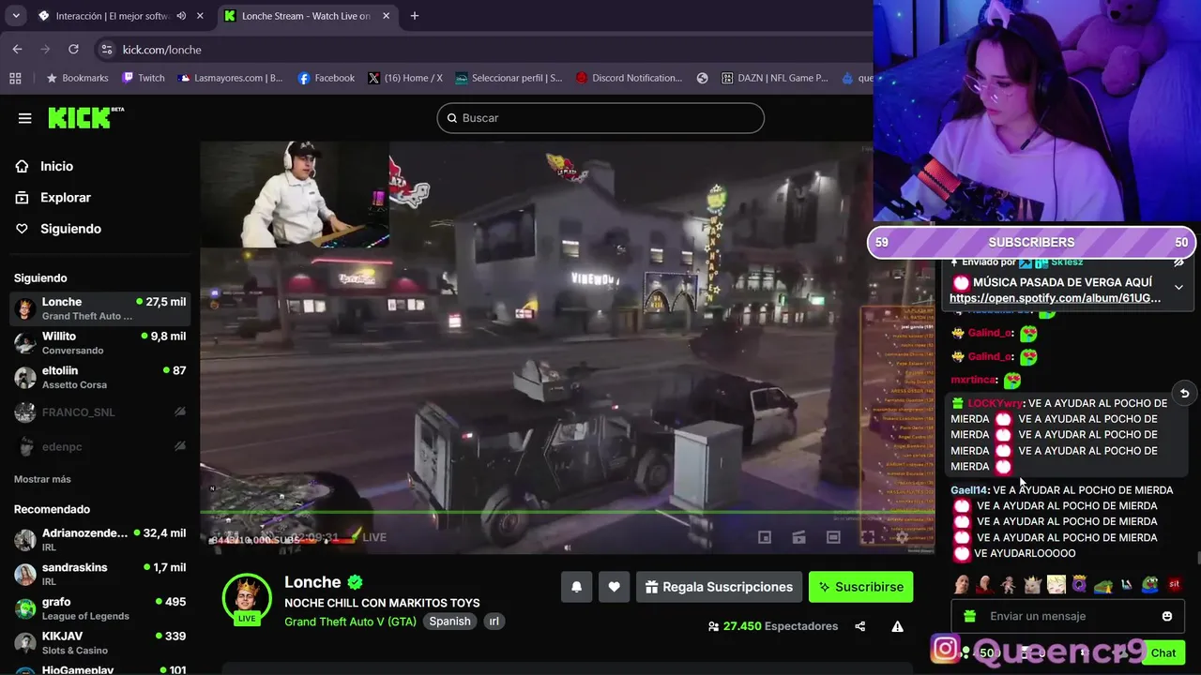Open the browser apps grid icon
Image resolution: width=1201 pixels, height=675 pixels.
point(15,78)
